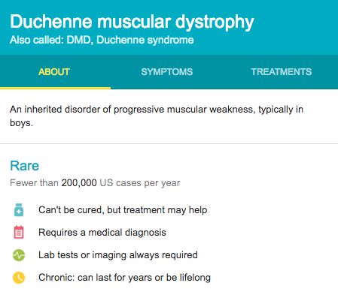Click the Duchenne muscular dystrophy title
338x295 pixels.
(132, 22)
